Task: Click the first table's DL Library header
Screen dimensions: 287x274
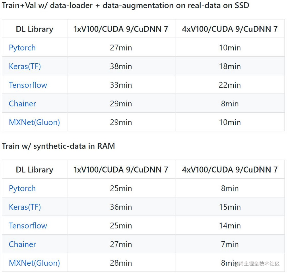Action: pyautogui.click(x=35, y=29)
